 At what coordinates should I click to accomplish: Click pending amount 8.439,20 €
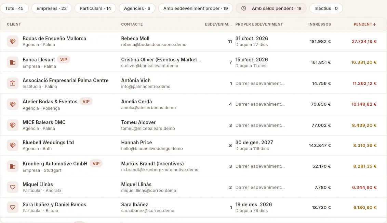coord(364,125)
